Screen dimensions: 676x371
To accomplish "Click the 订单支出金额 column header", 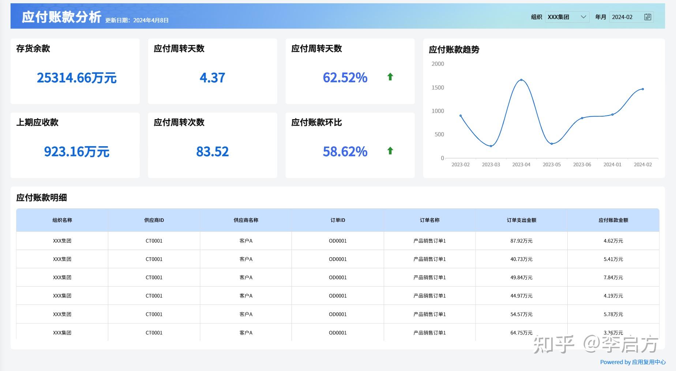I will coord(521,220).
